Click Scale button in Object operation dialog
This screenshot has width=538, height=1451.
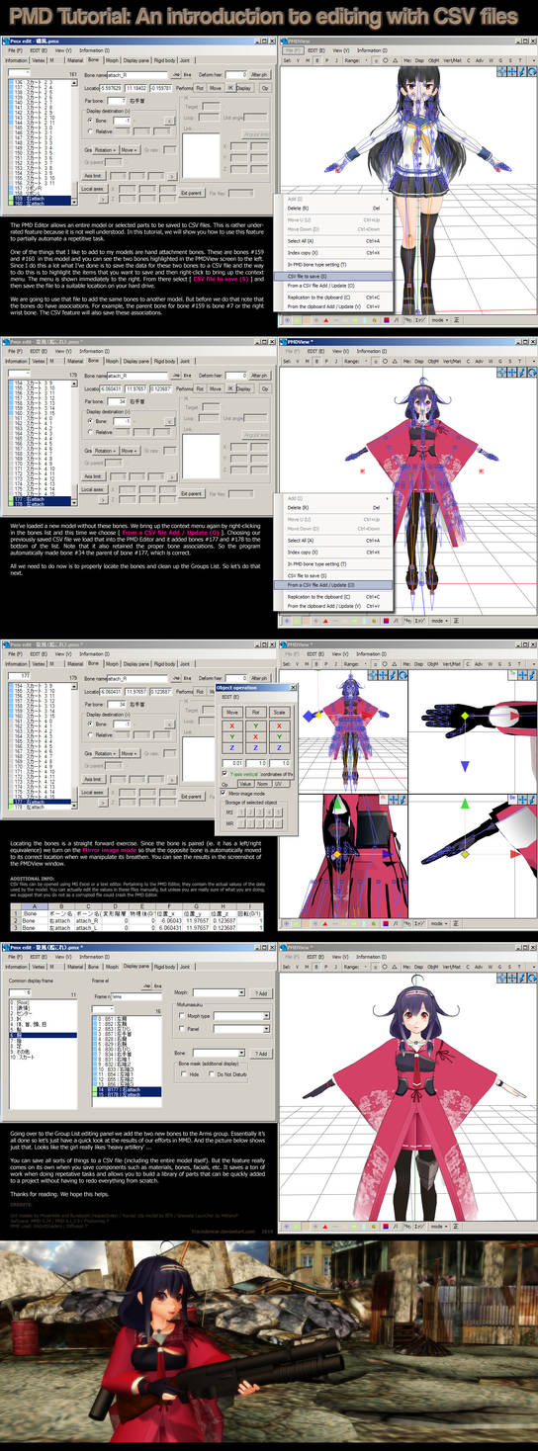pyautogui.click(x=279, y=712)
